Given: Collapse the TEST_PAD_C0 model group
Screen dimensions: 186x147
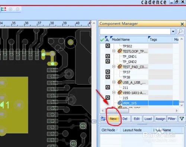Looking at the screenshot, I should [114, 66].
